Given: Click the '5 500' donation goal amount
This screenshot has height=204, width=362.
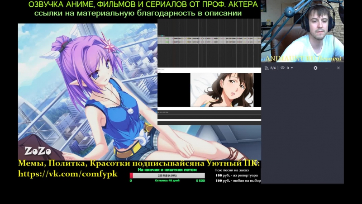Looking at the screenshot, I should coord(200,180).
